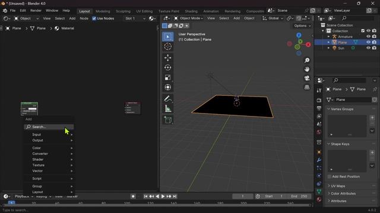The image size is (380, 213).
Task: Toggle camera view icon in viewport
Action: pos(307,78)
